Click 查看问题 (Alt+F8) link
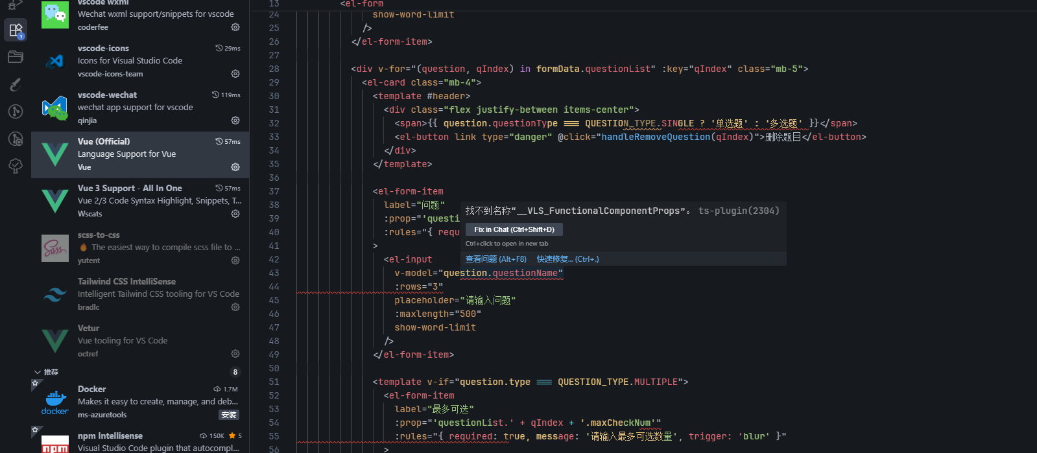Image resolution: width=1037 pixels, height=453 pixels. coord(496,259)
